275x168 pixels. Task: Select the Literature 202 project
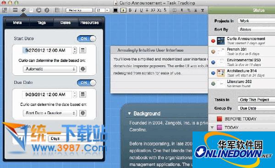242,84
